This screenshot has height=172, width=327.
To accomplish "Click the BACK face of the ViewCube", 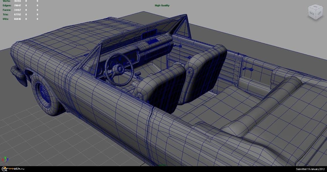I will coord(312,13).
